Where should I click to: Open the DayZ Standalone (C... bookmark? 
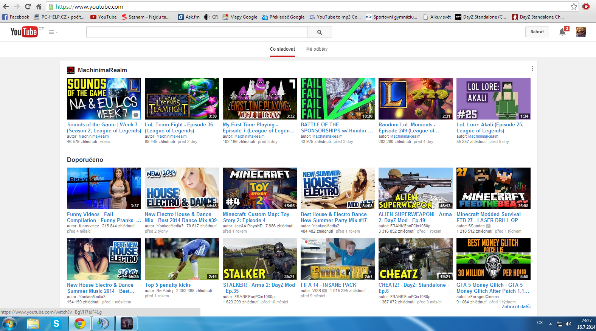click(481, 17)
